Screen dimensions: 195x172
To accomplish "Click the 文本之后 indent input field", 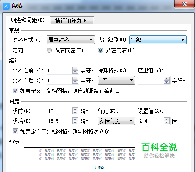I will click(60, 80).
